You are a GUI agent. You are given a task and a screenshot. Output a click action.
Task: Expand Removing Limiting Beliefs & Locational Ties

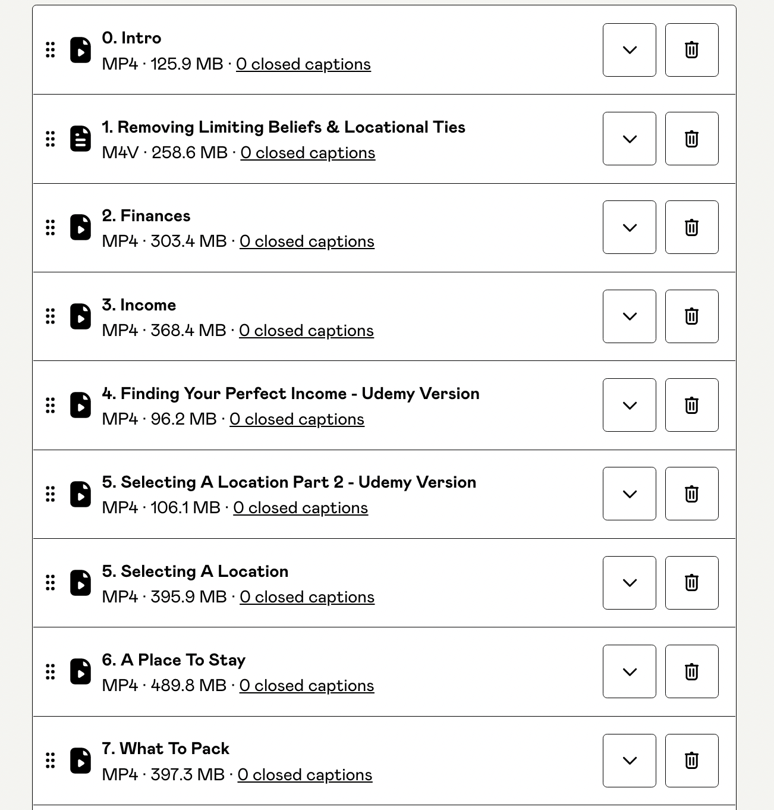(630, 139)
